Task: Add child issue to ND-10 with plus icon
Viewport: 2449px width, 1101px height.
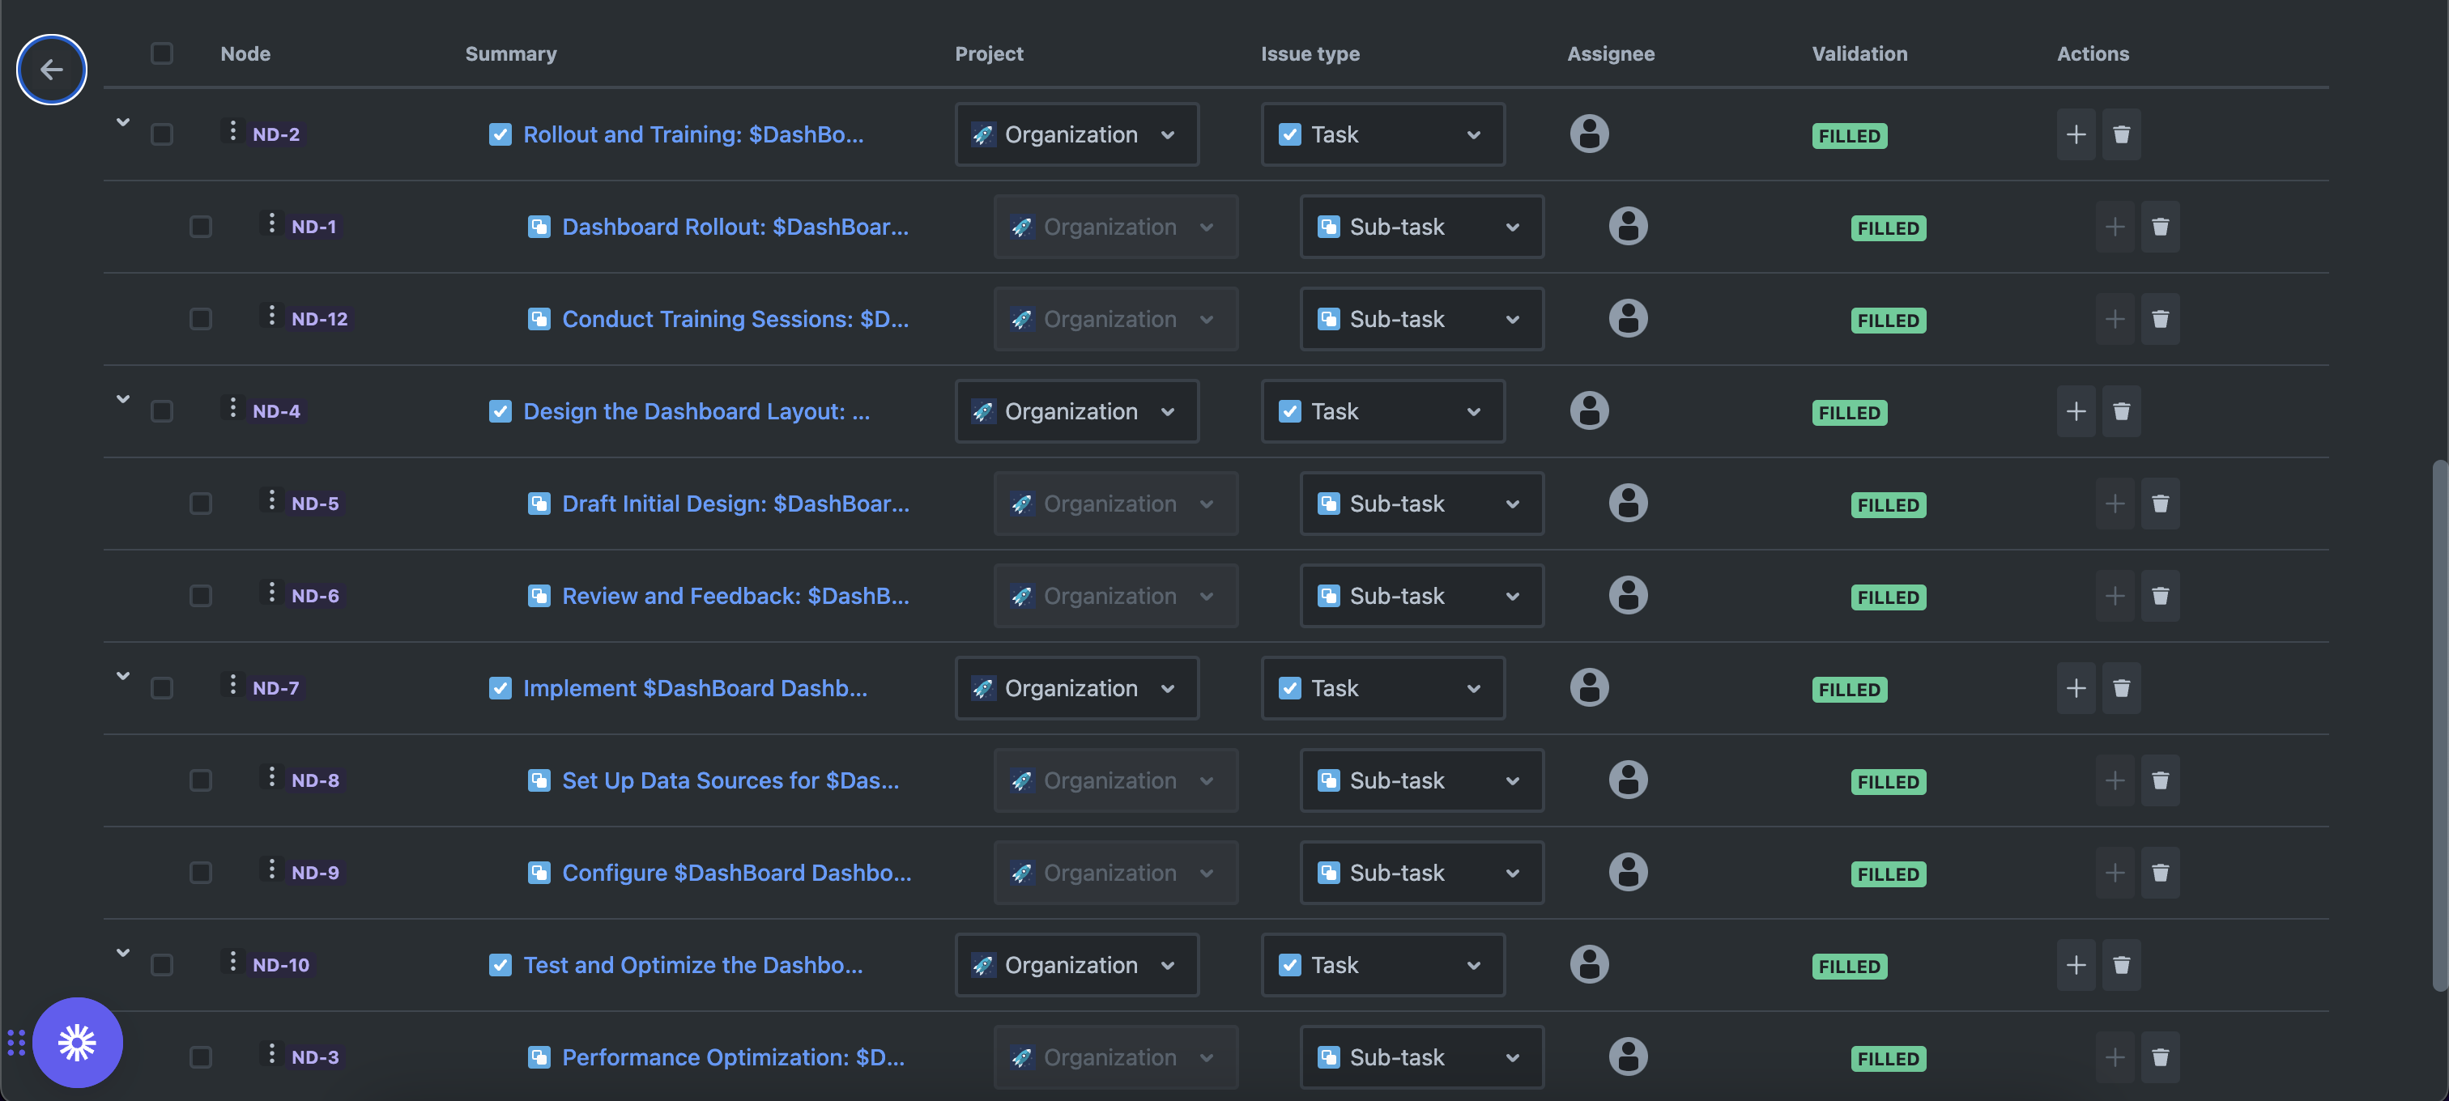Action: pos(2076,964)
